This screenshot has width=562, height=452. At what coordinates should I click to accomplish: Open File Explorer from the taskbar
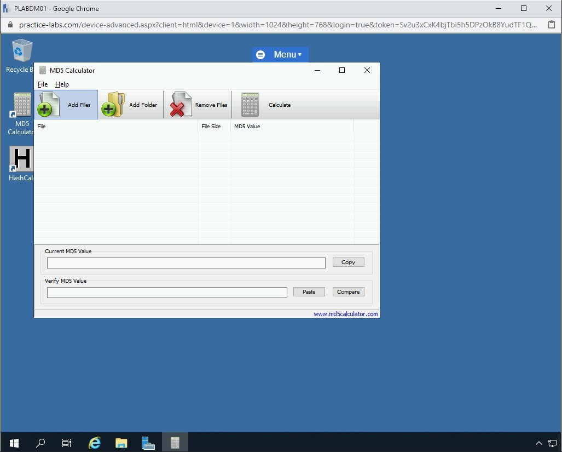point(121,443)
